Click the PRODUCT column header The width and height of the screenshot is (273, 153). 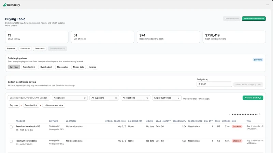(x=20, y=121)
